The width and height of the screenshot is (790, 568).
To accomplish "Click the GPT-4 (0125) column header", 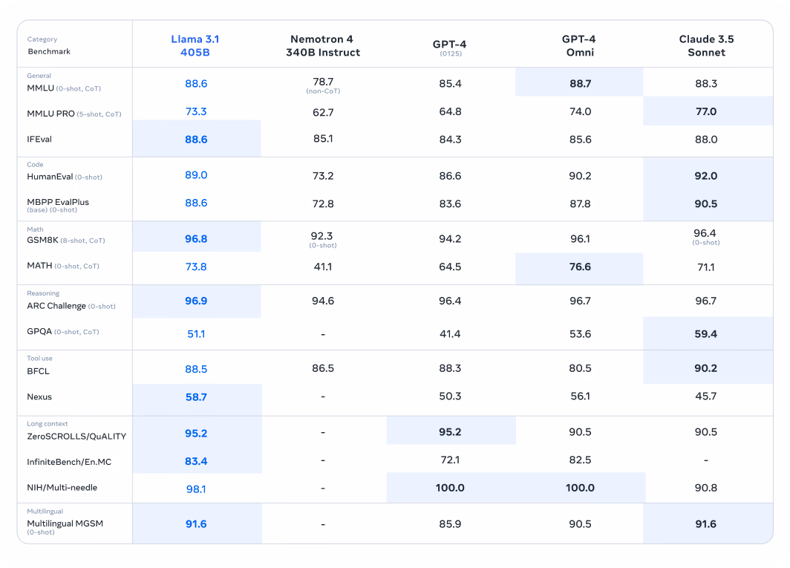I will pyautogui.click(x=450, y=48).
